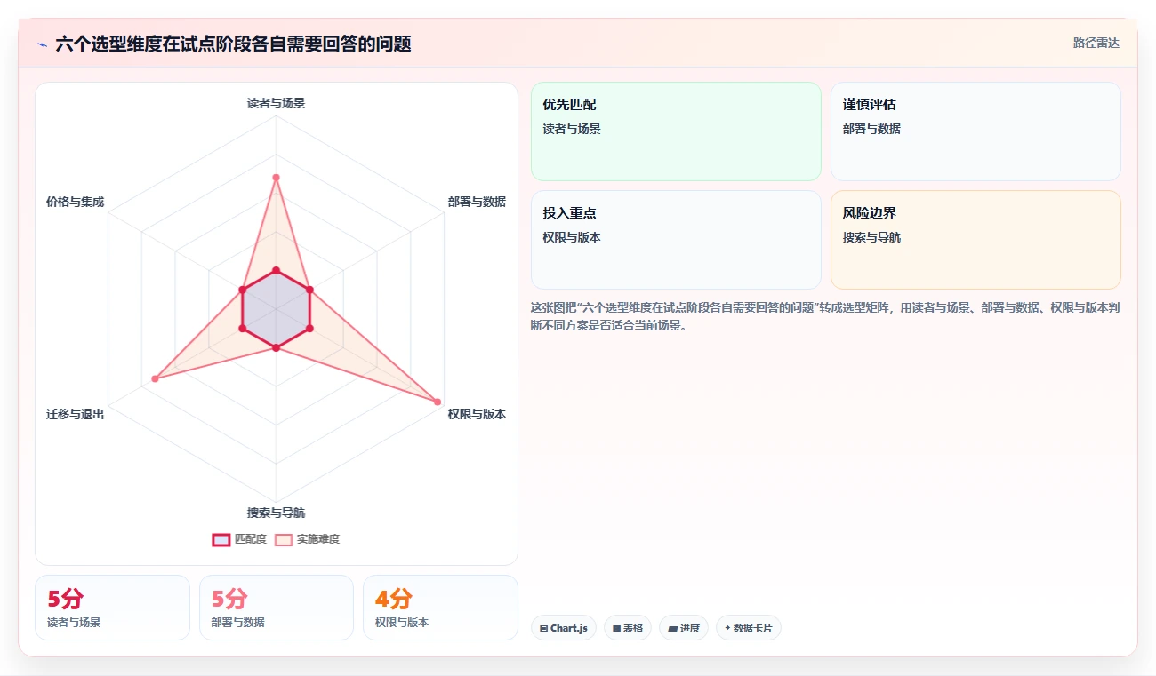Open the 谨慎评估 card
Screen dimensions: 1156x676
(975, 131)
